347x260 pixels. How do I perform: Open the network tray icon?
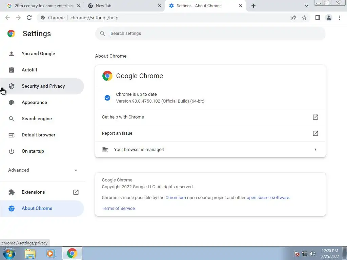pos(305,254)
